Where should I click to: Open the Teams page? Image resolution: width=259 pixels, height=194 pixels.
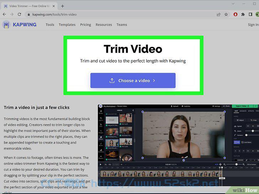(122, 25)
